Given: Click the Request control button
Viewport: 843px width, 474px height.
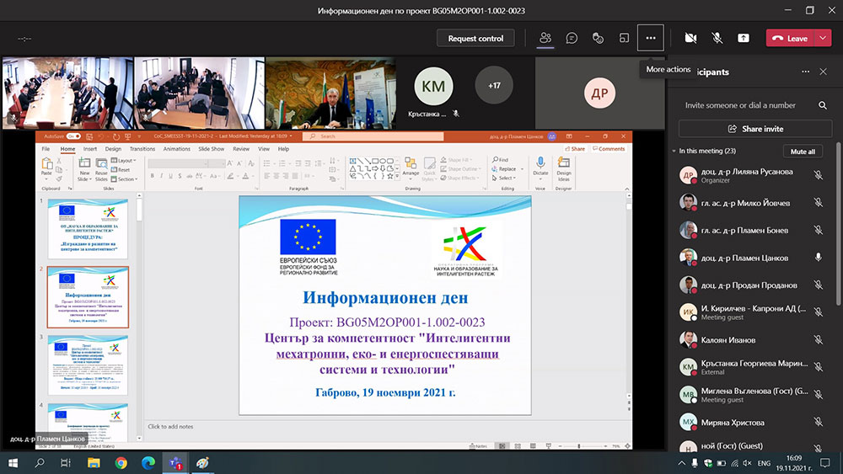Looking at the screenshot, I should pos(475,38).
